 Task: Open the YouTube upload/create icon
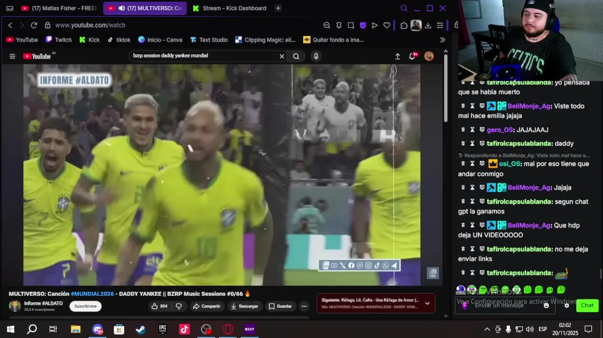click(x=398, y=56)
